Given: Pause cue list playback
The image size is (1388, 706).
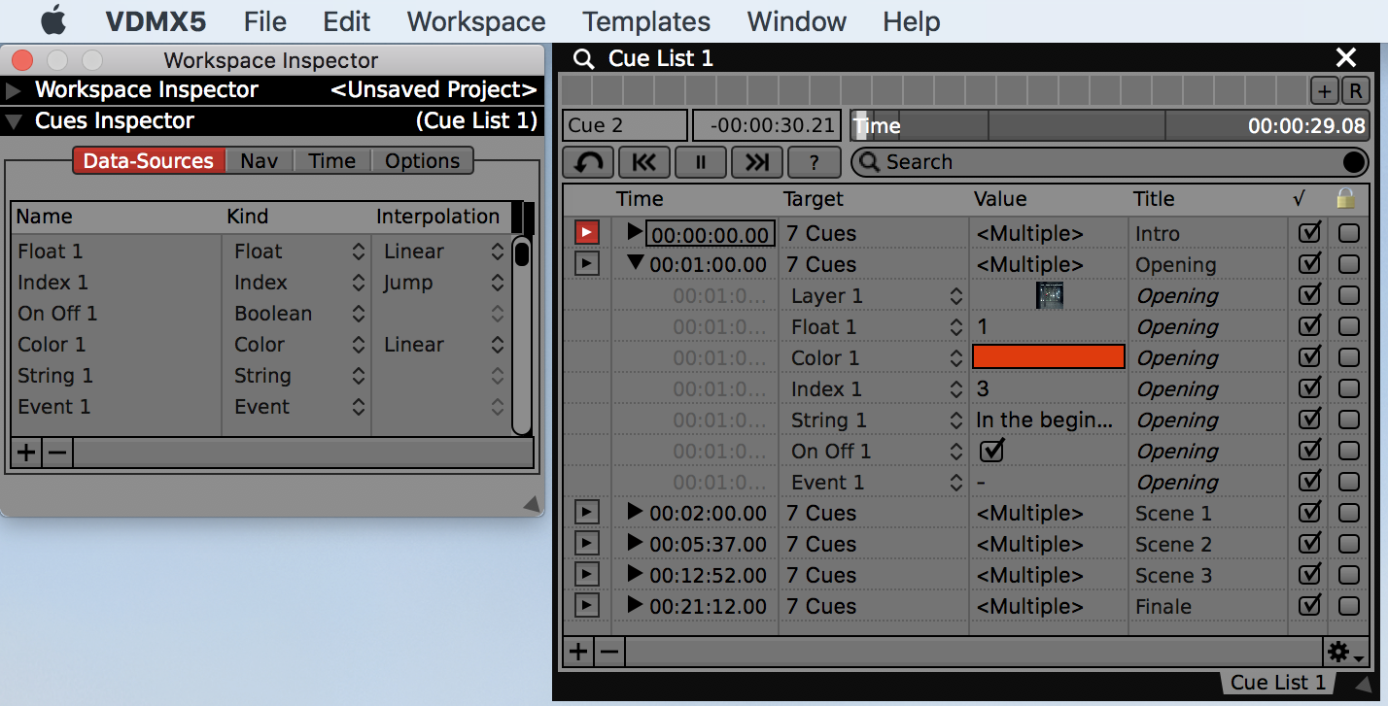Looking at the screenshot, I should pyautogui.click(x=701, y=162).
